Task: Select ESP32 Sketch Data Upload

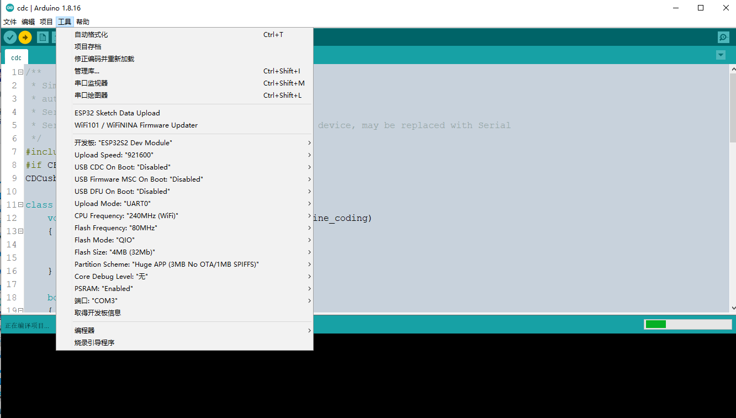Action: pos(184,113)
